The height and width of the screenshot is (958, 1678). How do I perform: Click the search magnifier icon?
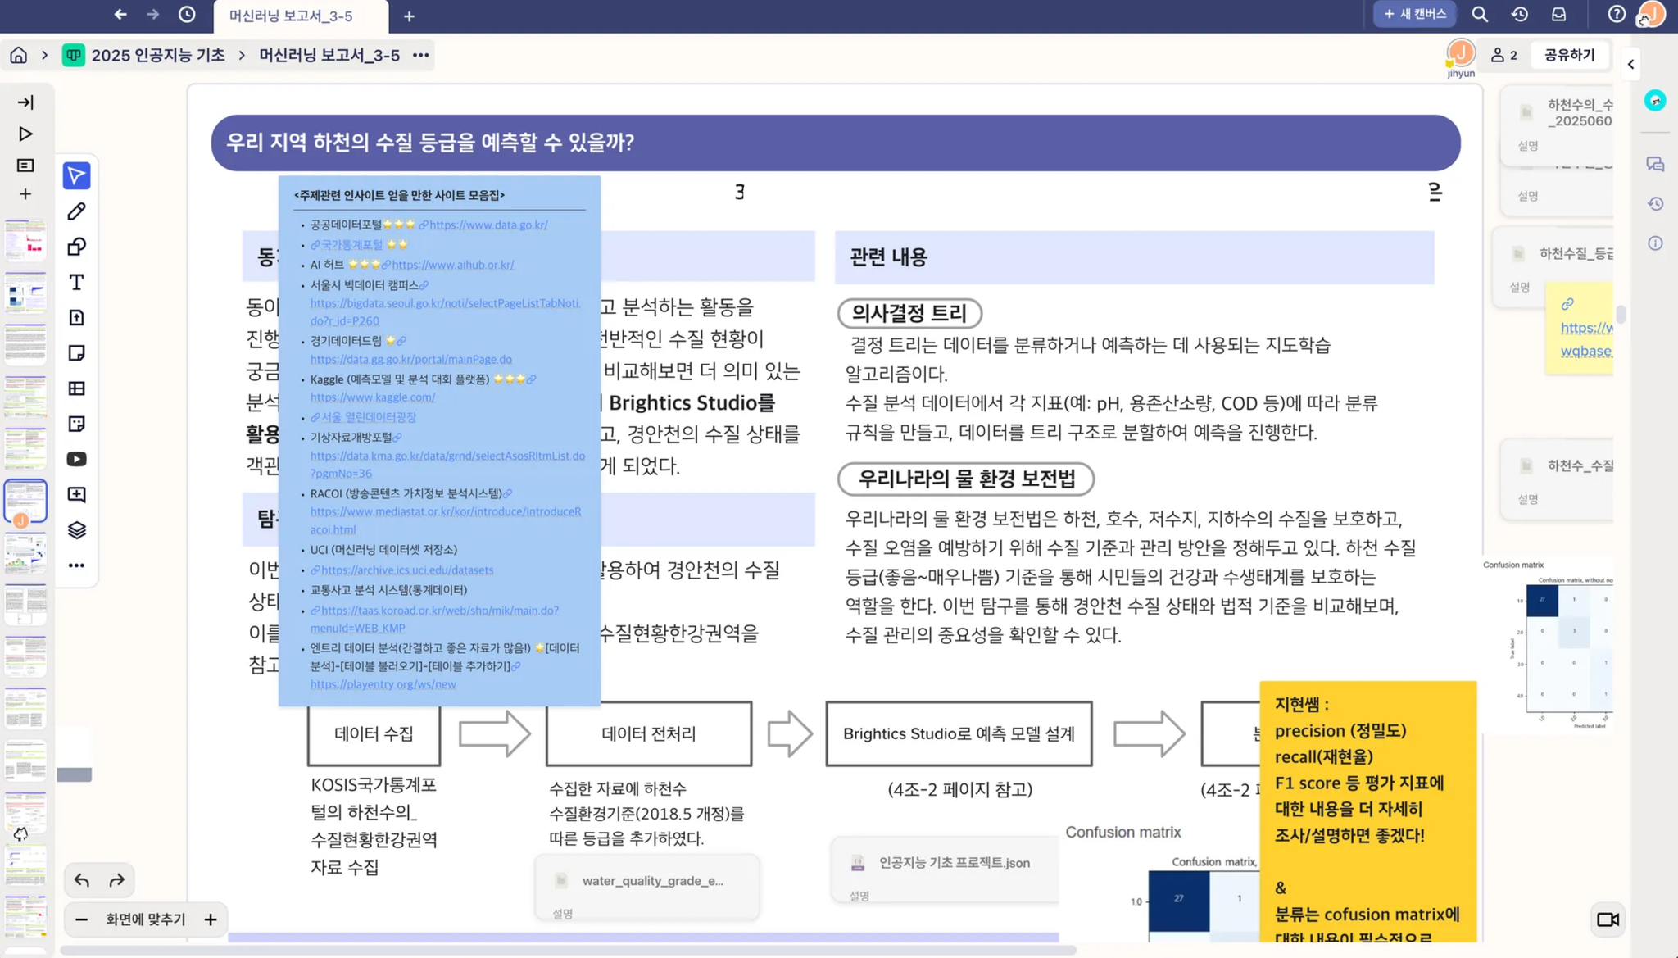1480,14
